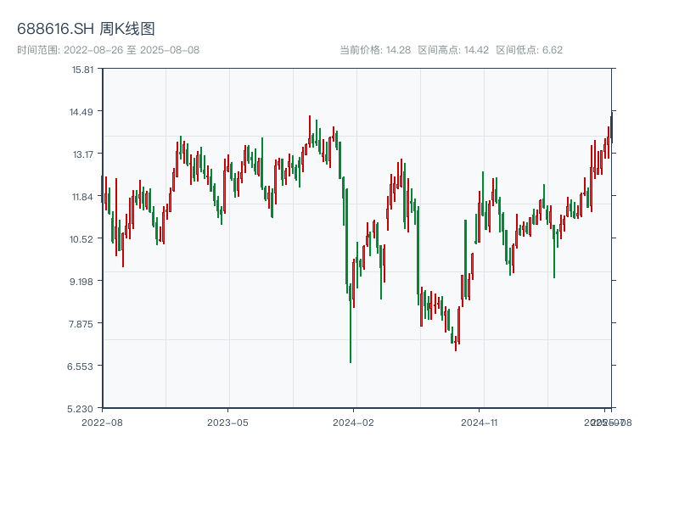Click the 688616.SH 周K线图 chart title
Screen dimensions: 679x509
click(x=86, y=29)
